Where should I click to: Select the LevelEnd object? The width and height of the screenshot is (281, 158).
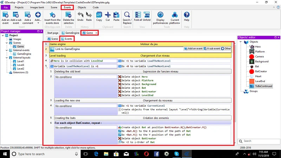tap(260, 81)
